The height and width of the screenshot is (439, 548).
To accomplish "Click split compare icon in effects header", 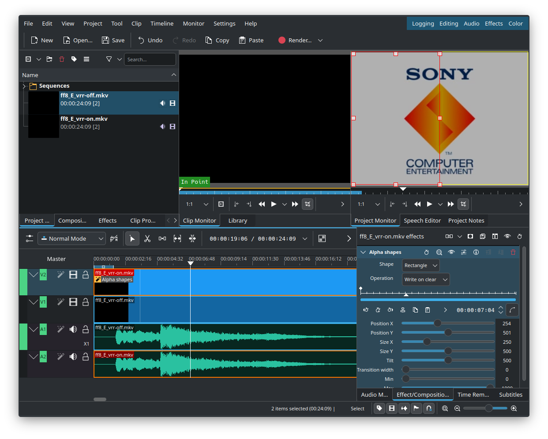I will [495, 236].
